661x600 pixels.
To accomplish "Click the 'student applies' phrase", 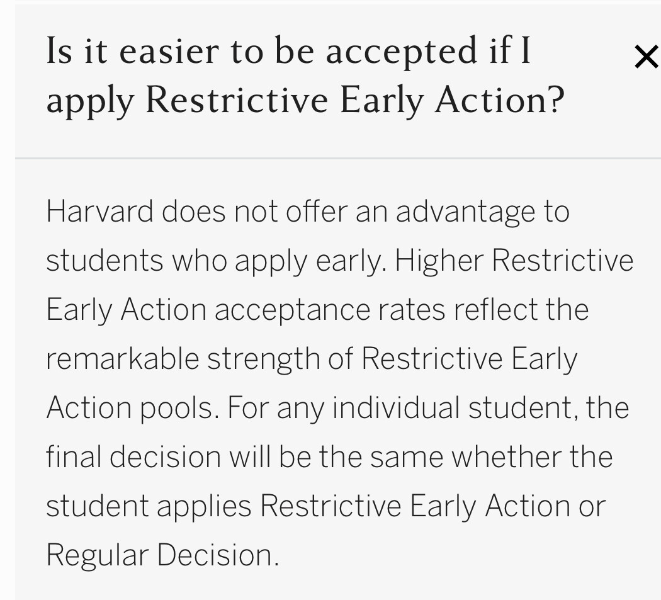I will (149, 506).
